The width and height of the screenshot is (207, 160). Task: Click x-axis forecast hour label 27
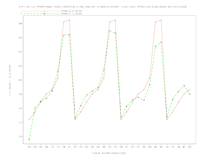pyautogui.click(x=81, y=147)
